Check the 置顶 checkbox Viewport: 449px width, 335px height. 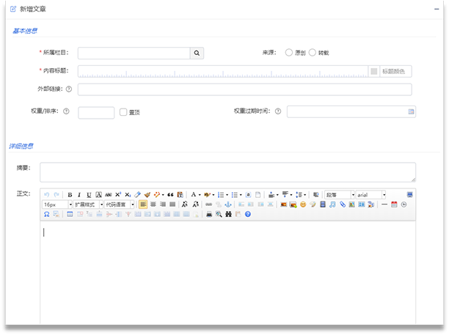[x=123, y=112]
